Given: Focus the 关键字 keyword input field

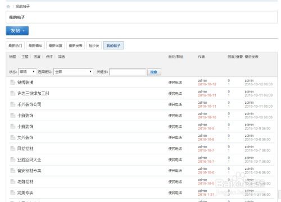Looking at the screenshot, I should point(128,72).
